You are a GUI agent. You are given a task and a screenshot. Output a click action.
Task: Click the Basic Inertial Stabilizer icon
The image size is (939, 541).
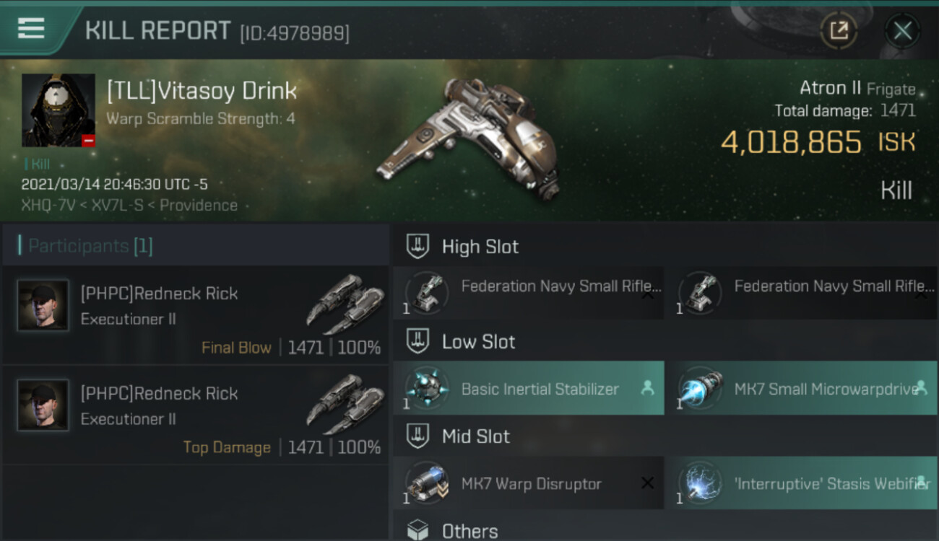[426, 389]
